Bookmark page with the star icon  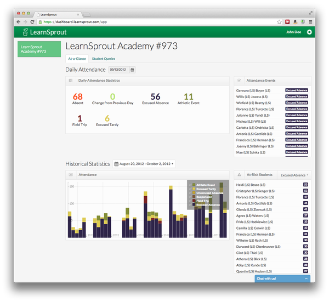click(x=279, y=22)
